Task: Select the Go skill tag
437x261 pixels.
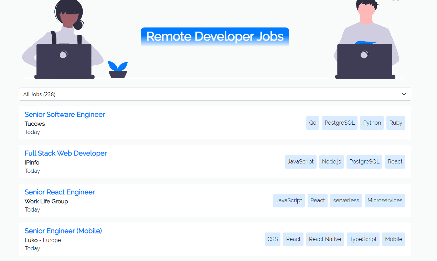Action: click(x=312, y=123)
